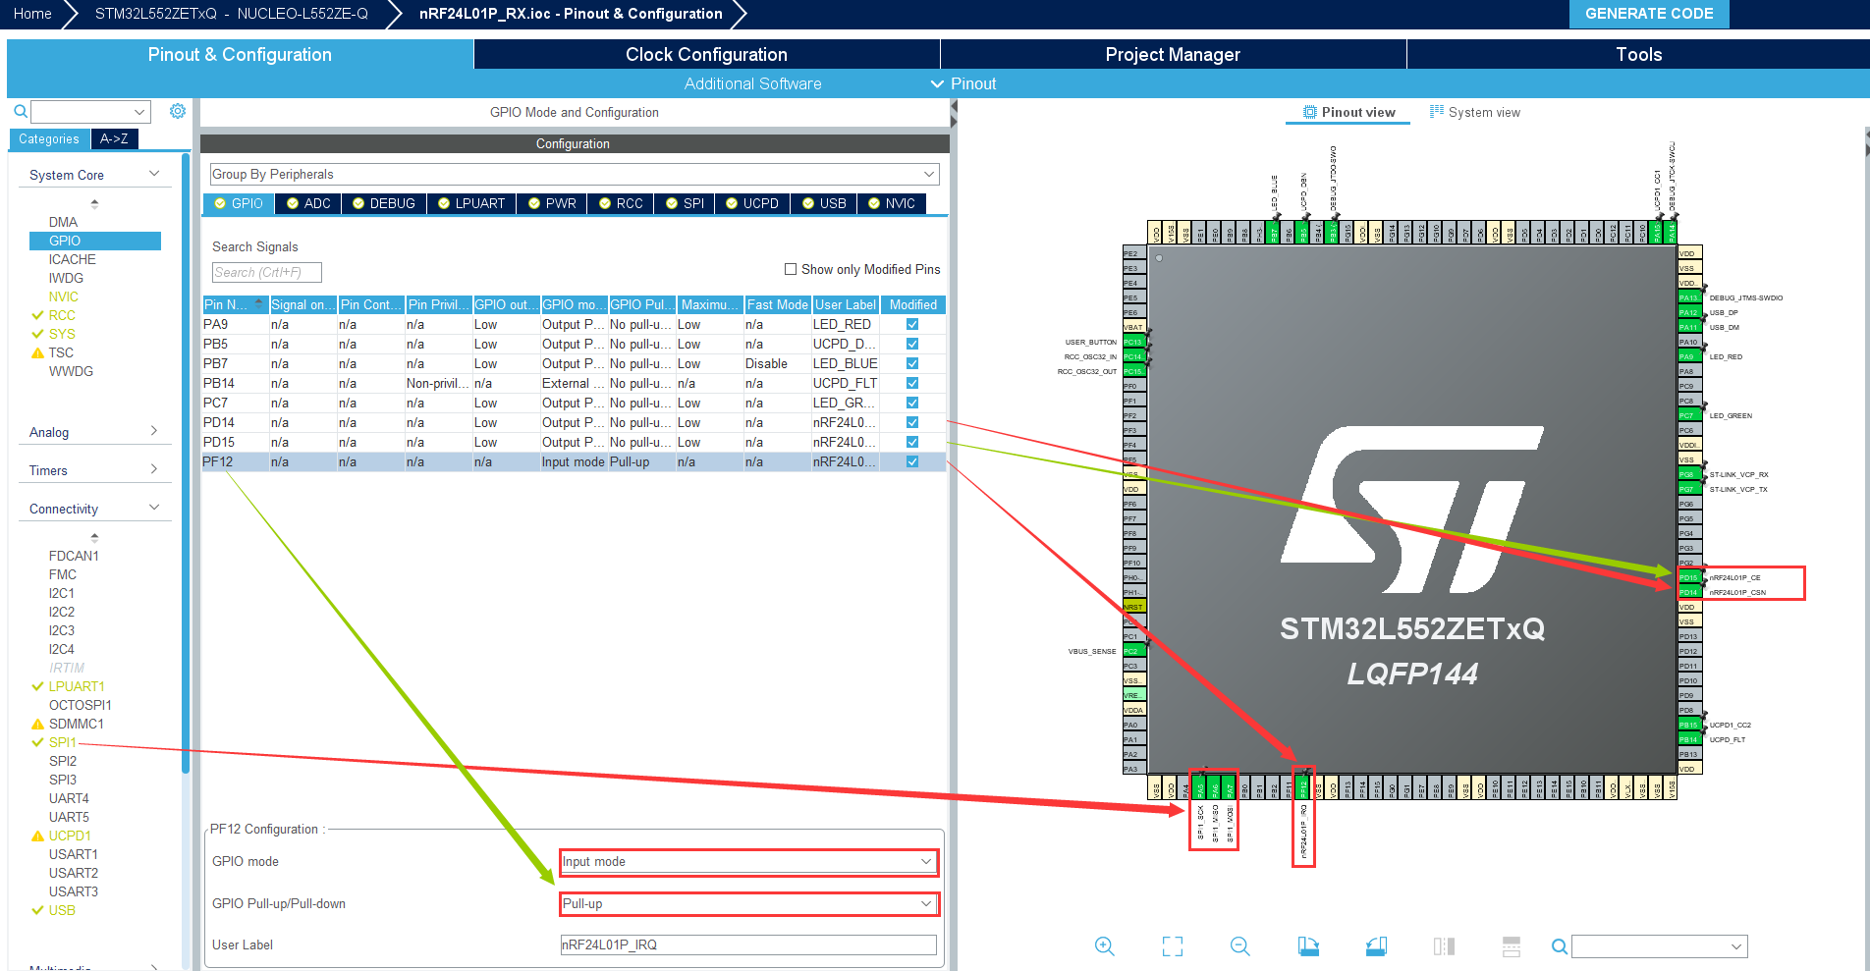Open Additional Software menu
The image size is (1870, 971).
coord(752,83)
